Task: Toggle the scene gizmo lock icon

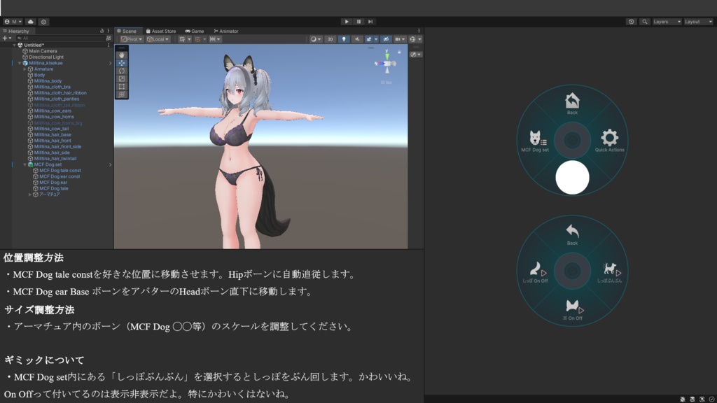Action: 399,52
